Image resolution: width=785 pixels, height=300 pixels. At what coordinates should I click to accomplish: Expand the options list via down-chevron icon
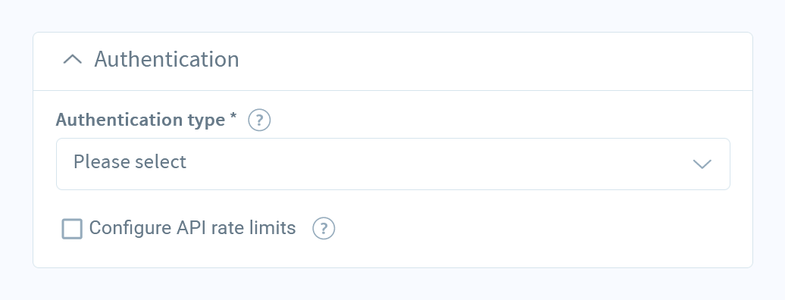click(x=702, y=164)
